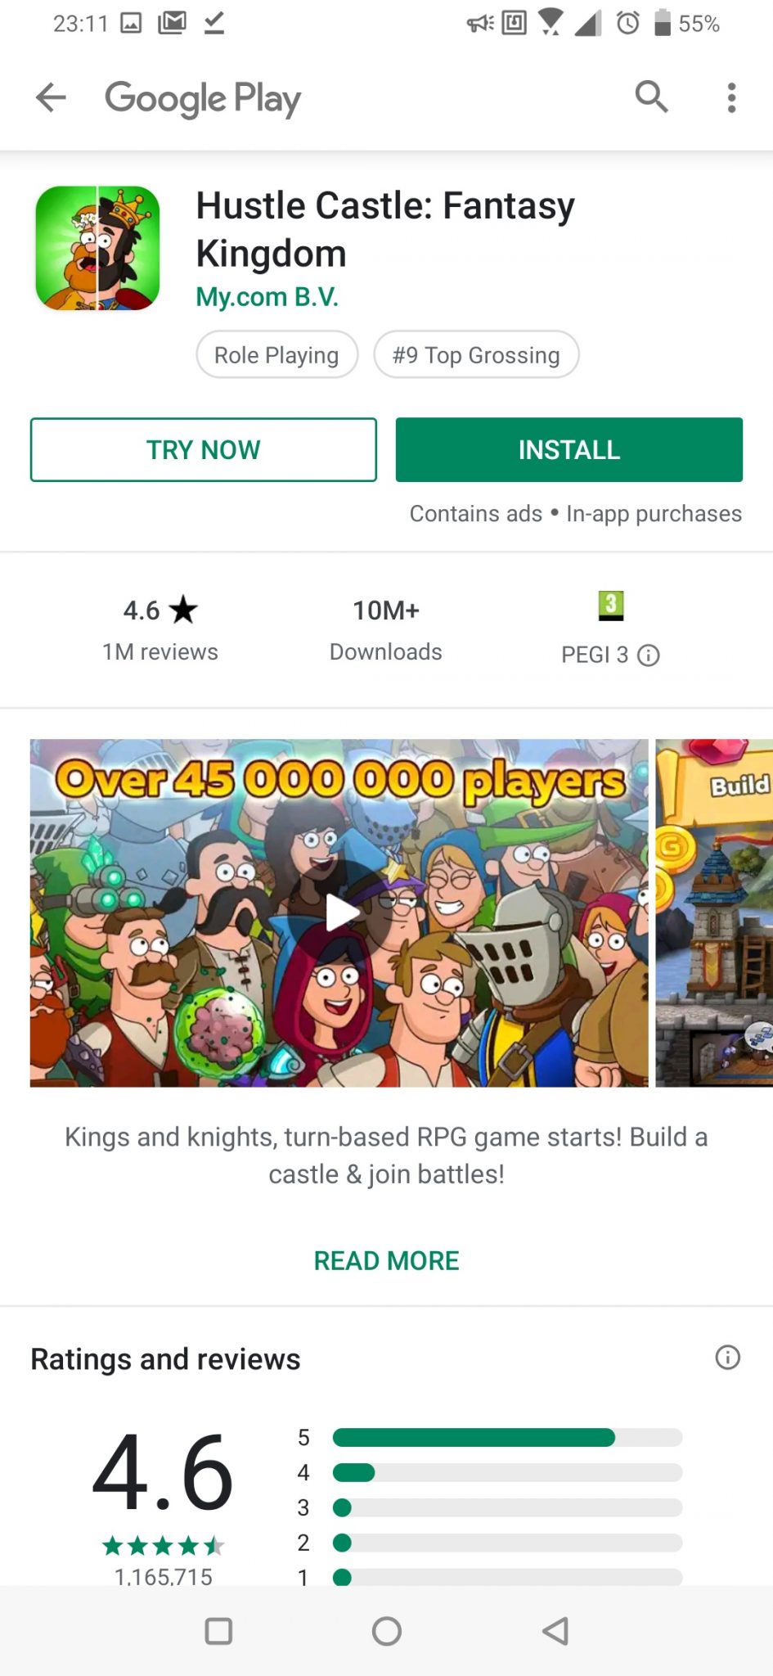
Task: Click the green INSTALL button
Action: pos(569,449)
